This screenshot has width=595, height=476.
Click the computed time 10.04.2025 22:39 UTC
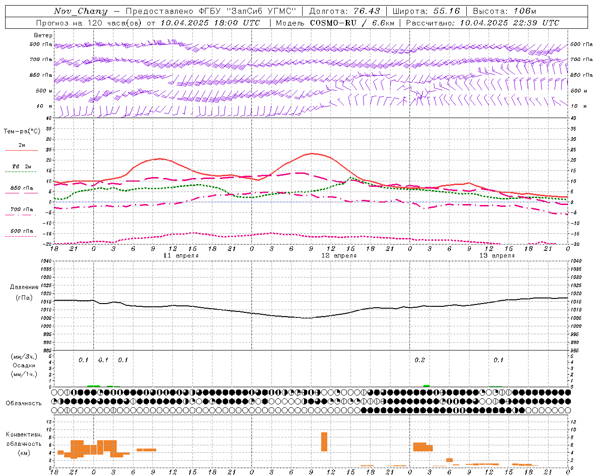pyautogui.click(x=509, y=23)
